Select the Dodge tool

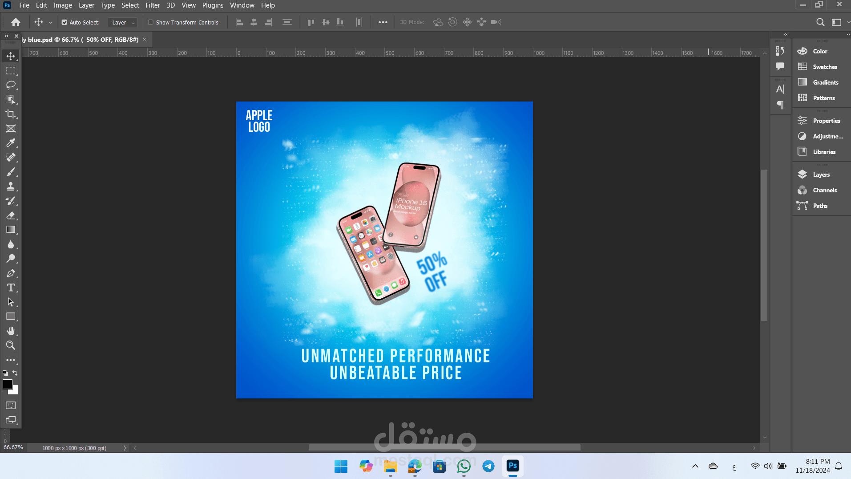11,259
